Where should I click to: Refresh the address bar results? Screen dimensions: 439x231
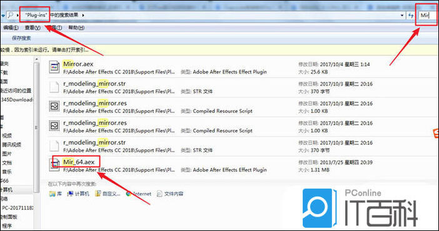410,15
